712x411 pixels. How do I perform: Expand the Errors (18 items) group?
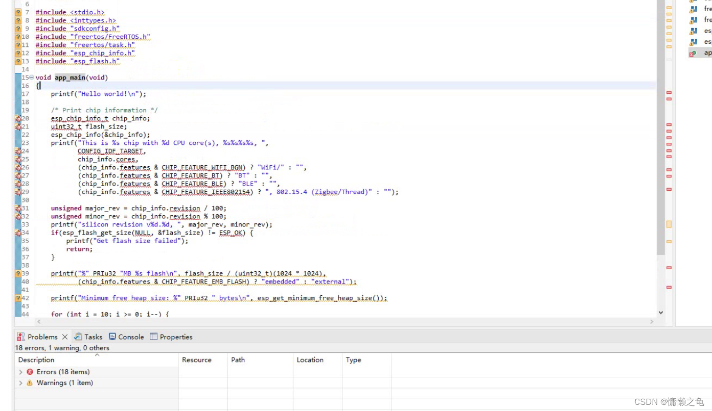click(x=20, y=372)
